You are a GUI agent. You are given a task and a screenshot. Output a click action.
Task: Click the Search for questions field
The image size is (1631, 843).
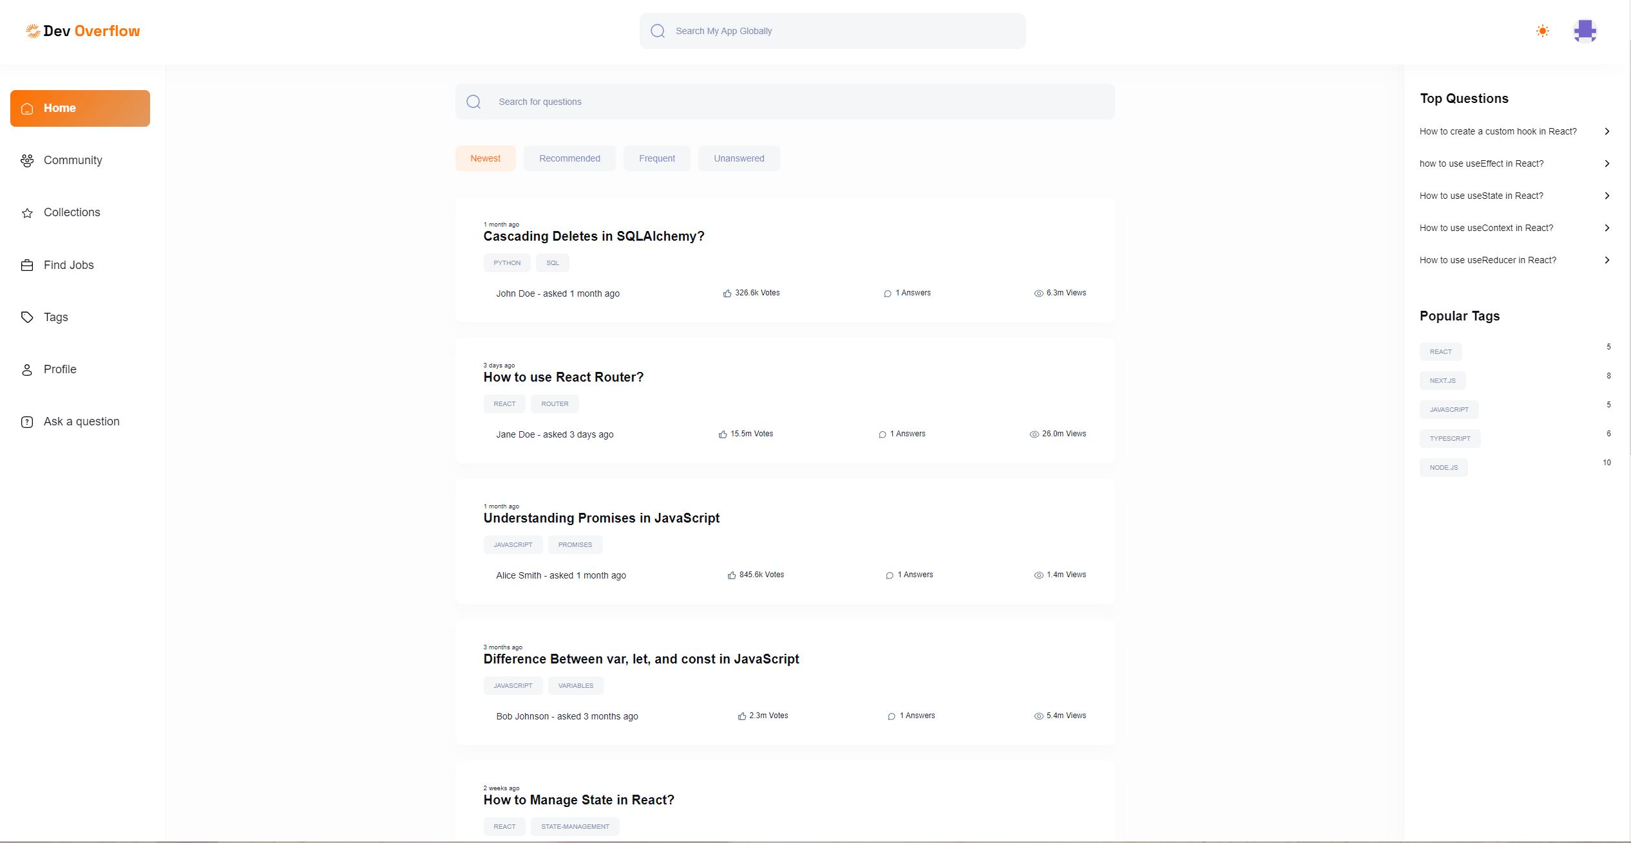(785, 102)
